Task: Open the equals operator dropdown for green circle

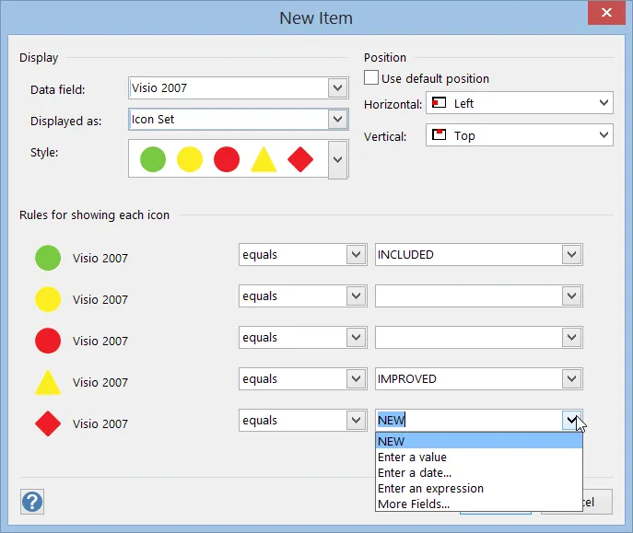Action: 356,254
